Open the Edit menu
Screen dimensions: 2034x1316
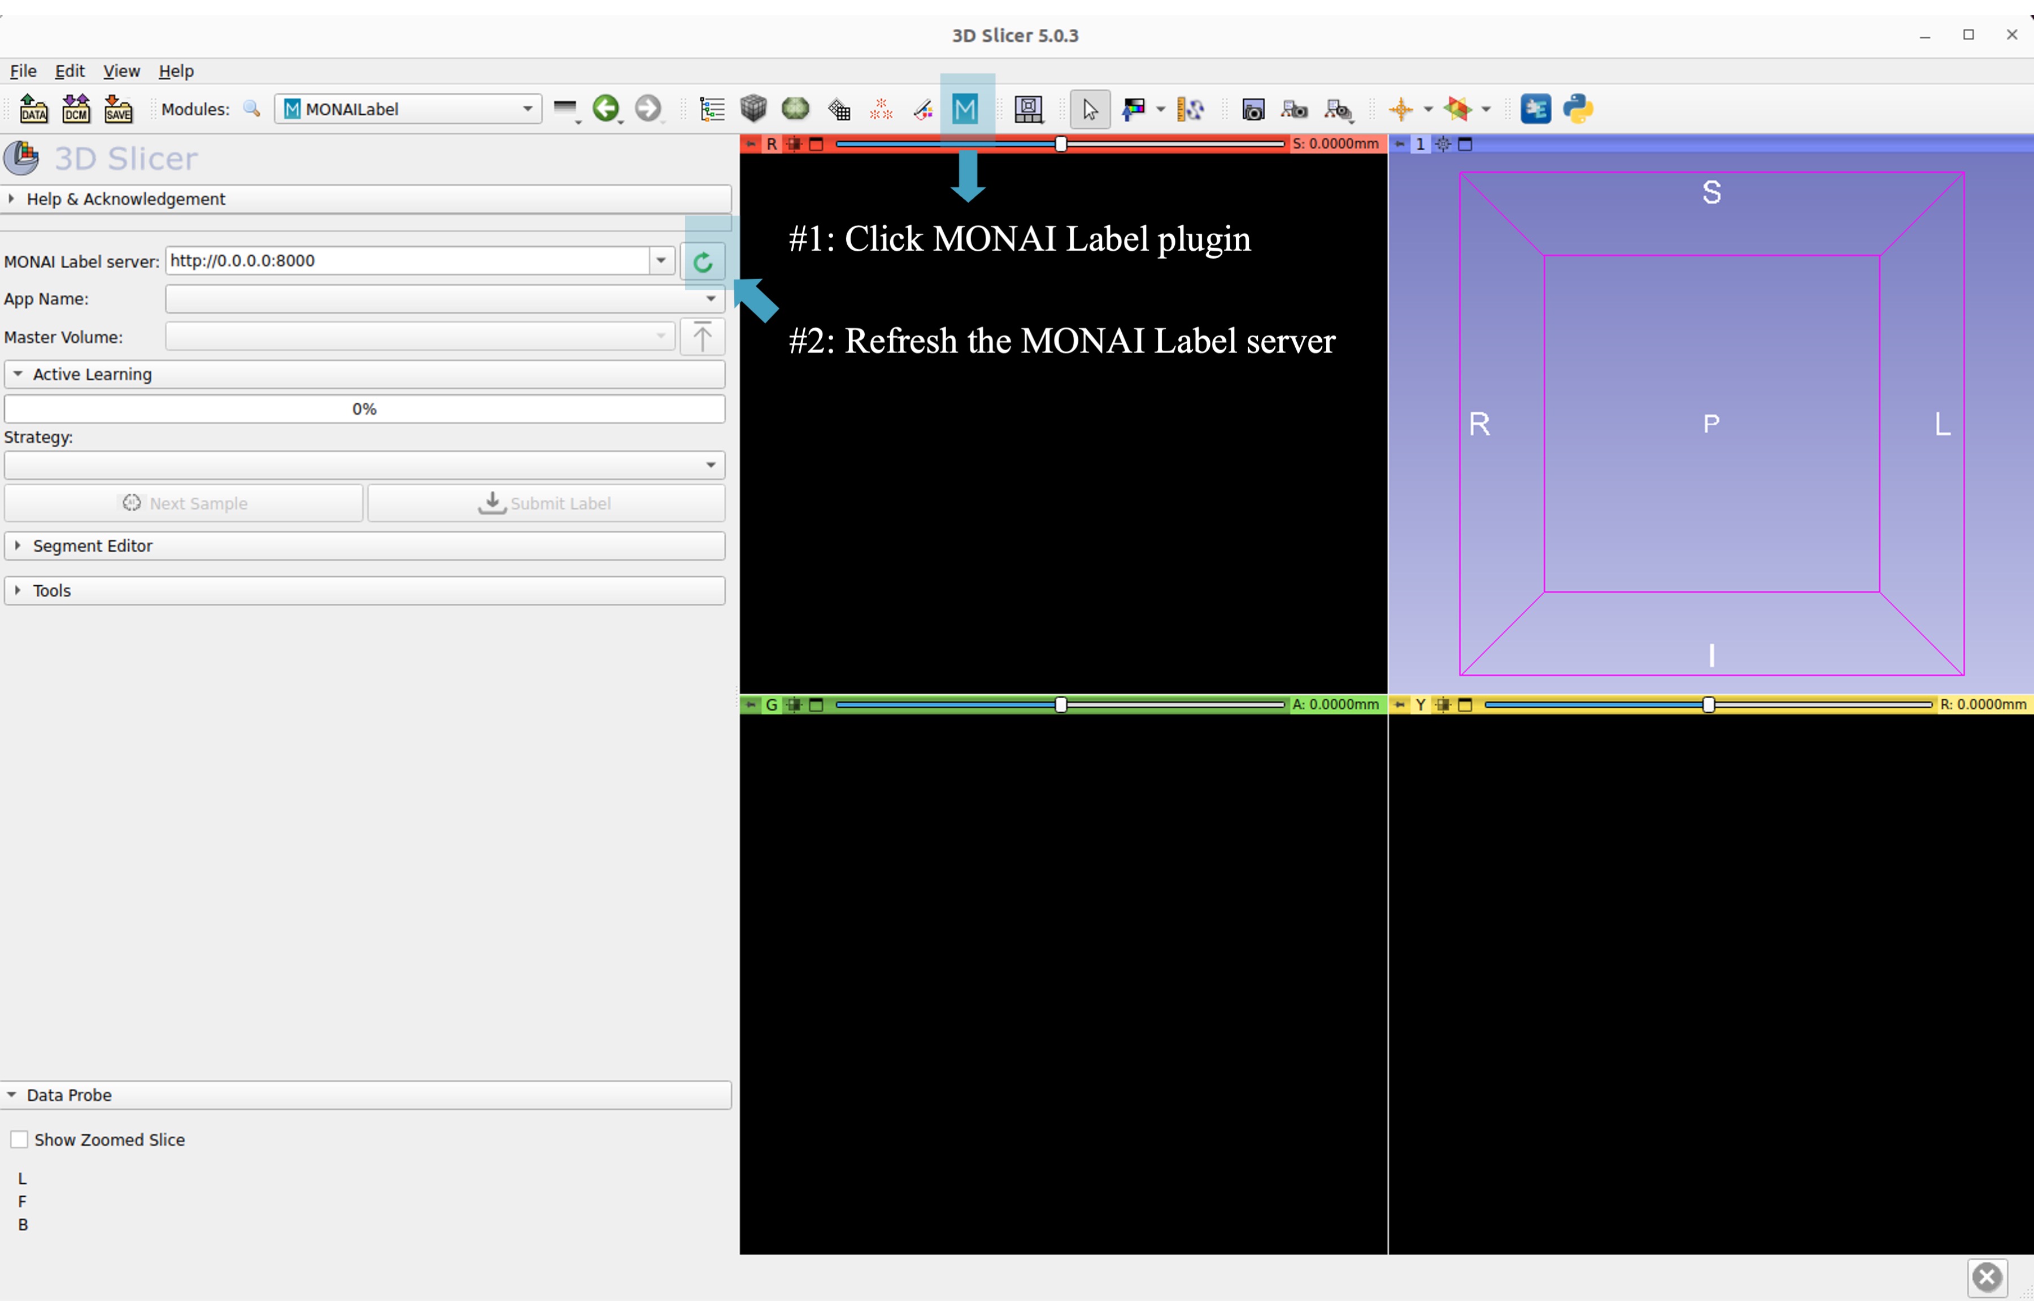click(70, 71)
